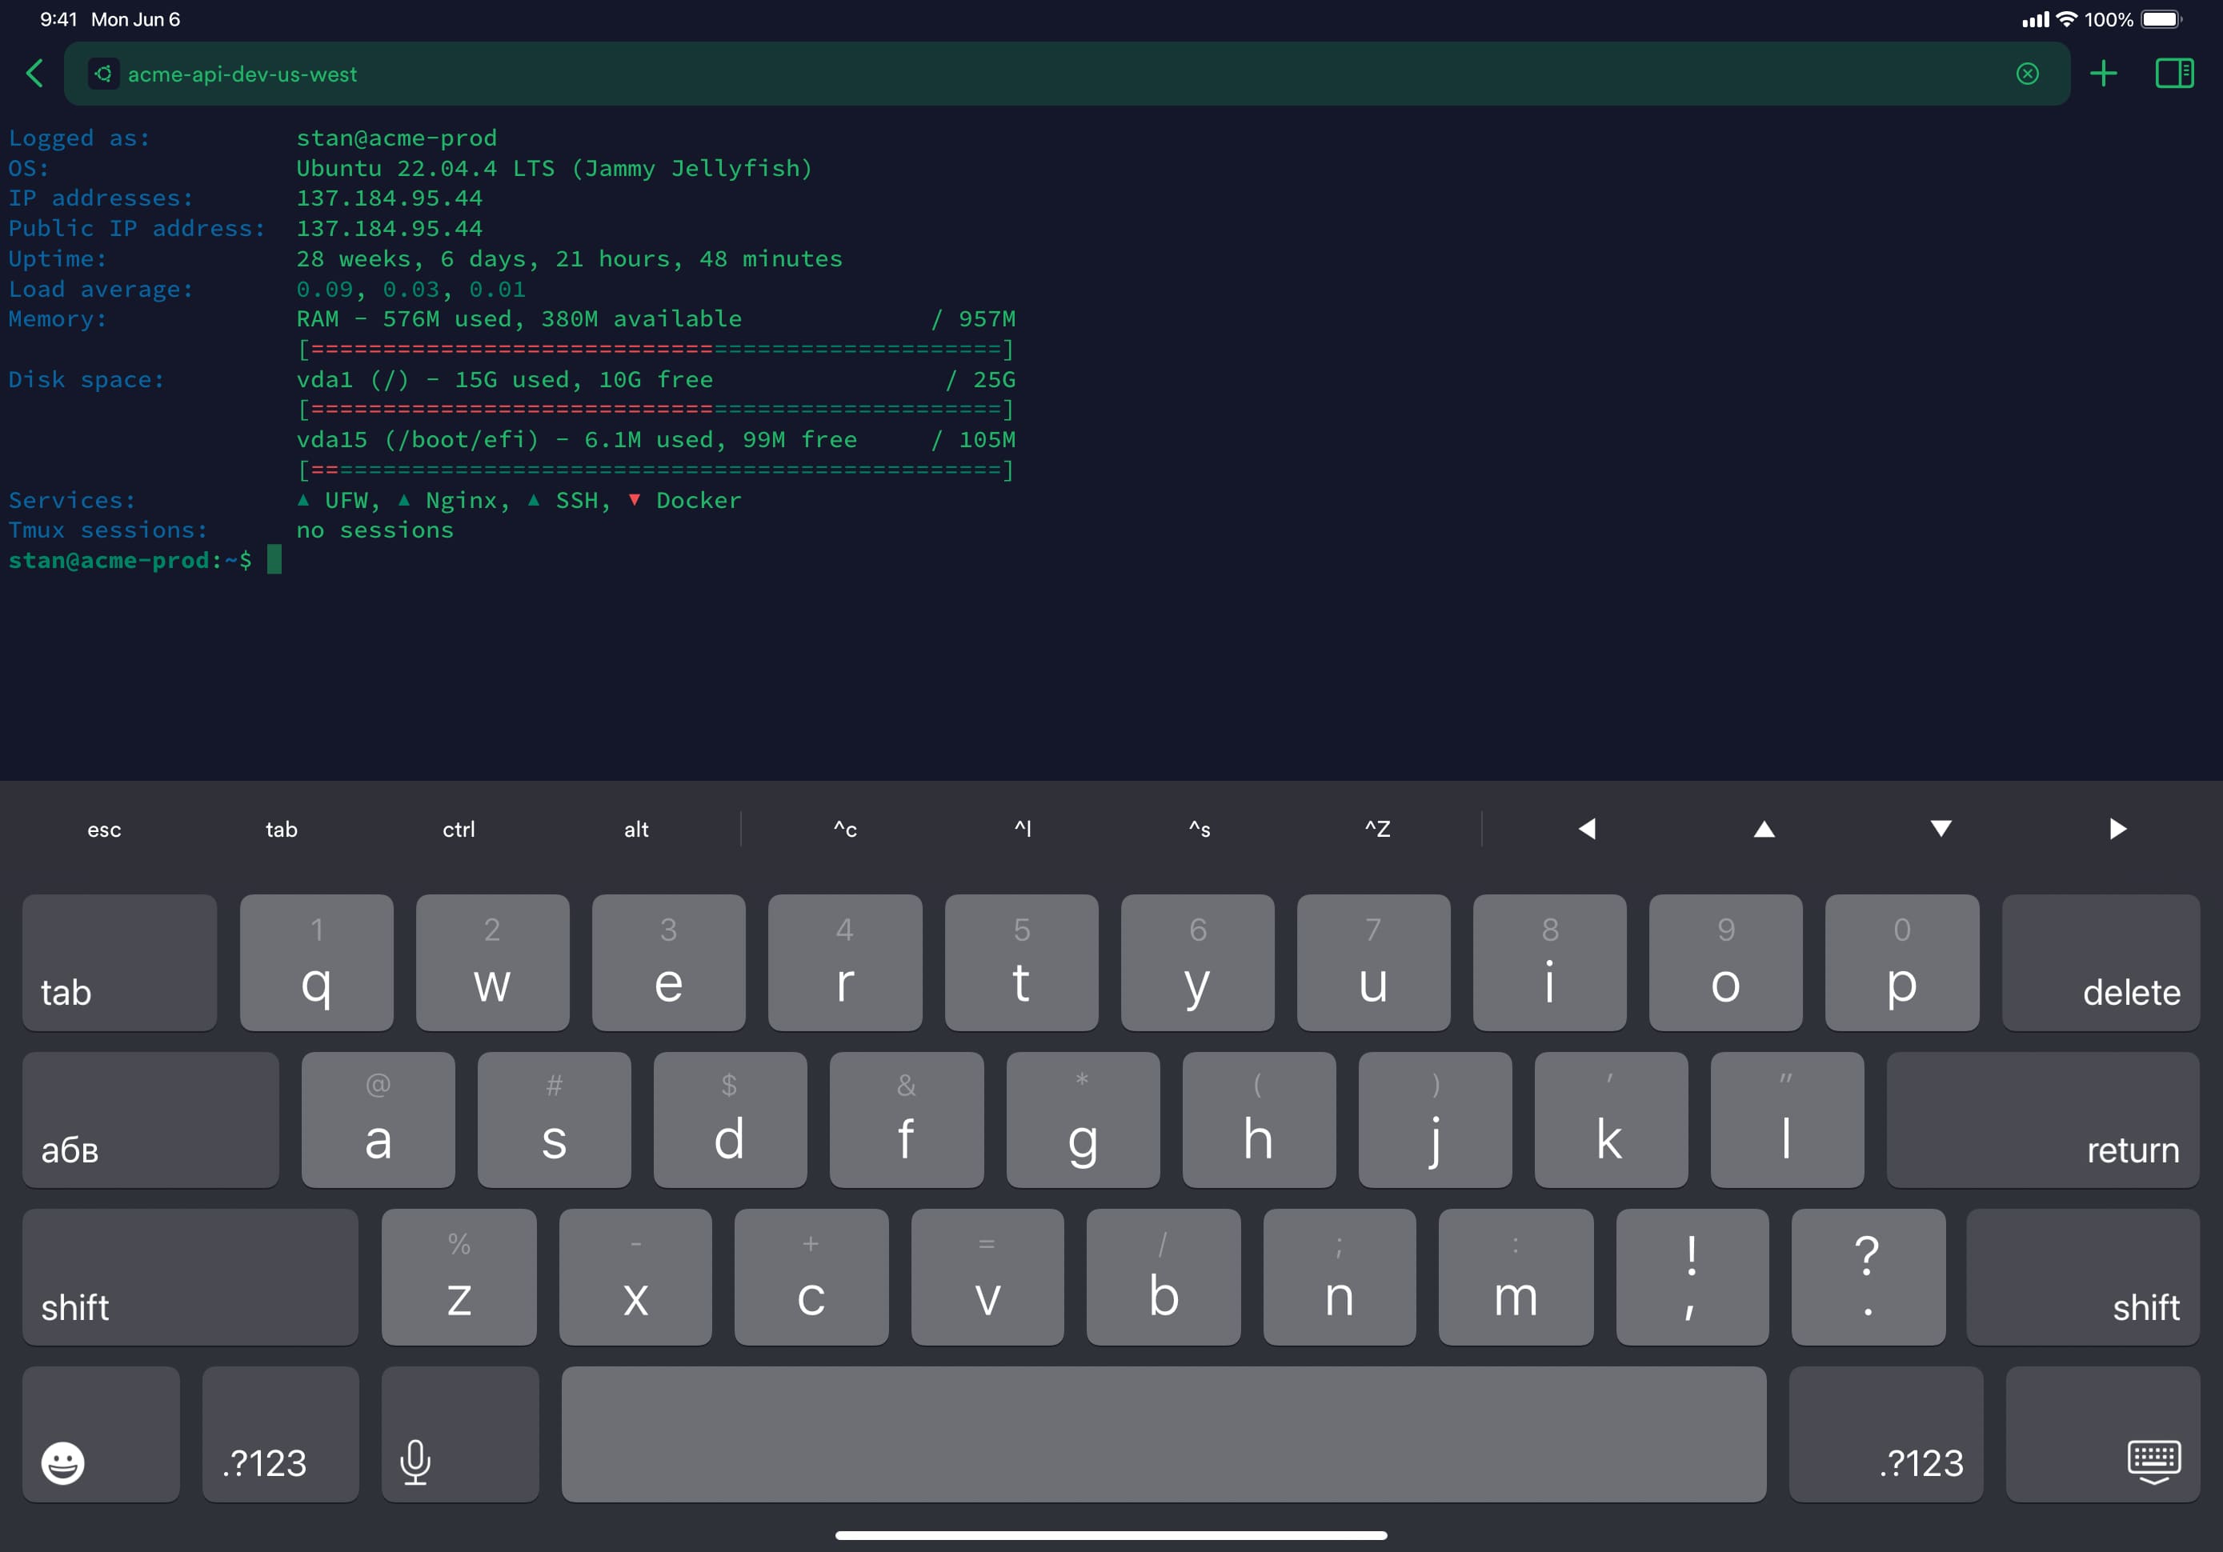Tap the u key
Image resolution: width=2223 pixels, height=1552 pixels.
(1374, 962)
